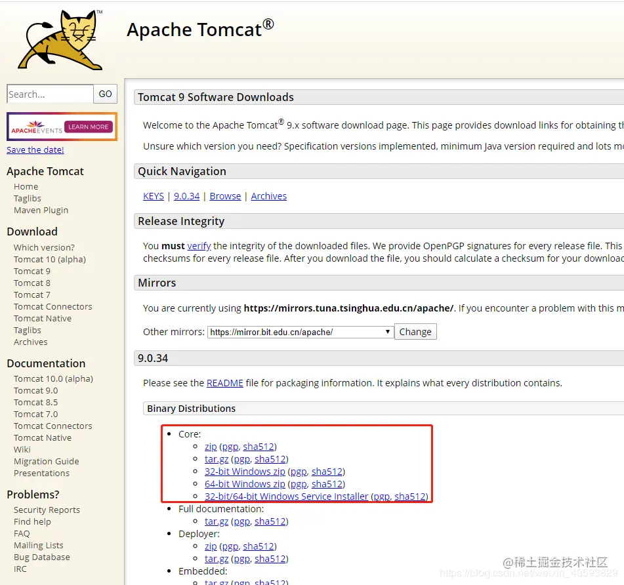Download 32-bit/64-bit Windows Service Installer
Viewport: 624px width, 585px height.
[x=287, y=496]
